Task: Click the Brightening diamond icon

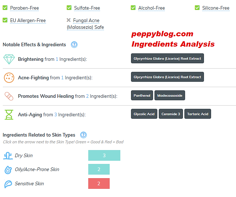Action: [x=9, y=59]
